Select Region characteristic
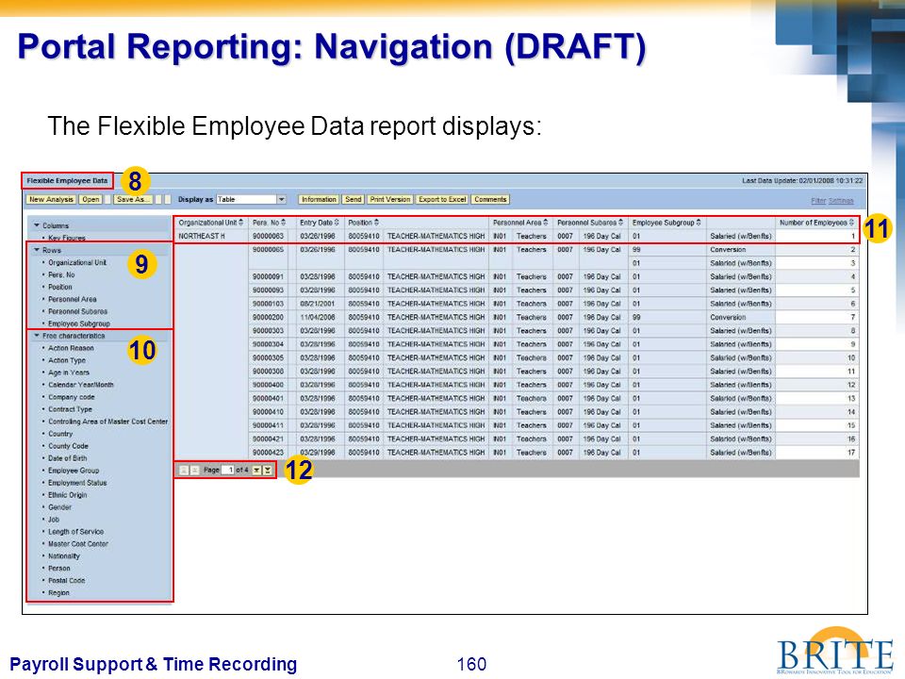This screenshot has width=905, height=679. coord(58,593)
